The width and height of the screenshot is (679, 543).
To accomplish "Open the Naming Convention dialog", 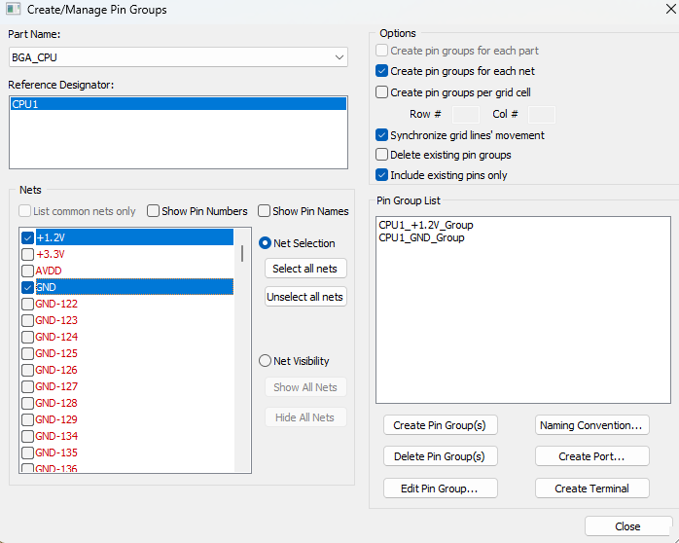I will tap(591, 425).
